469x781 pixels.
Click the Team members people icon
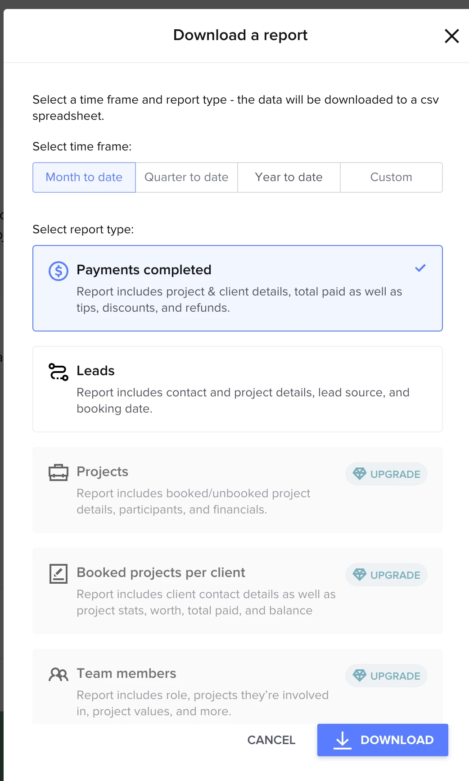point(59,674)
